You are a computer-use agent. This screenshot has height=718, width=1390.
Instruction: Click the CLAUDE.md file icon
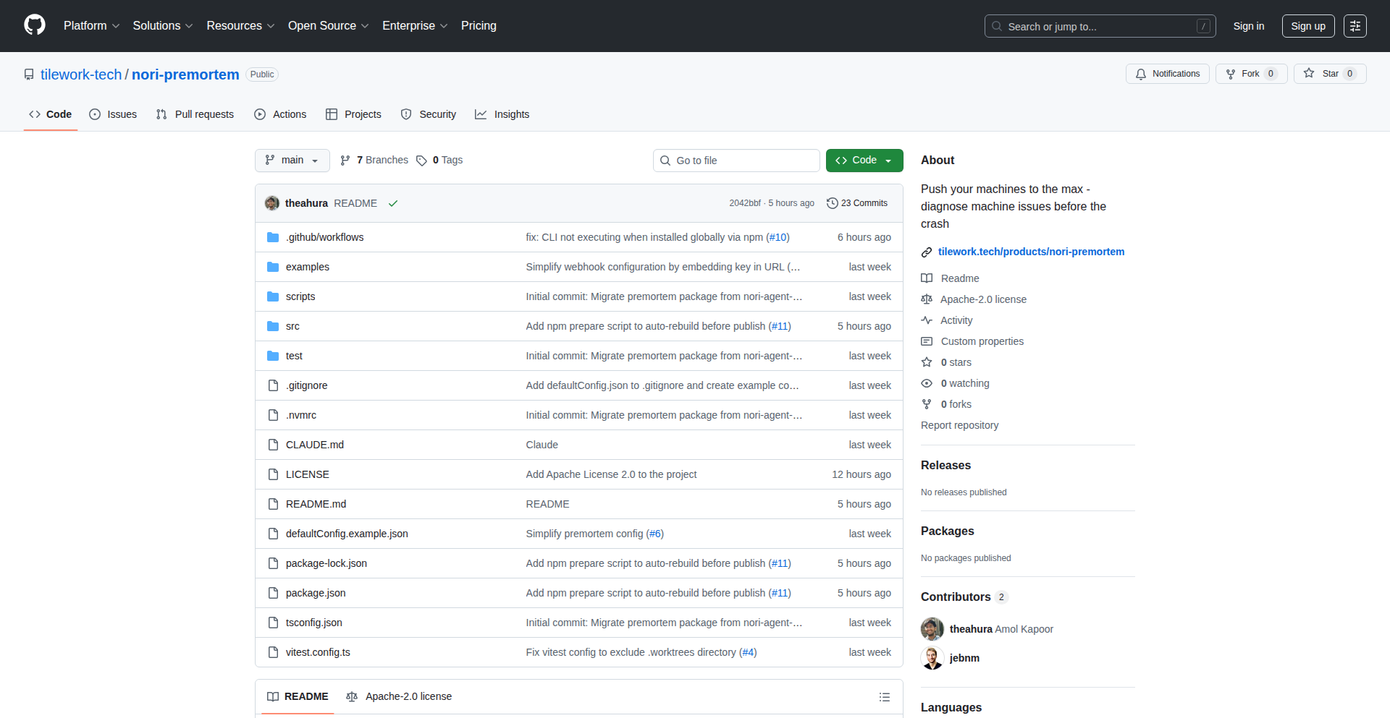coord(273,445)
